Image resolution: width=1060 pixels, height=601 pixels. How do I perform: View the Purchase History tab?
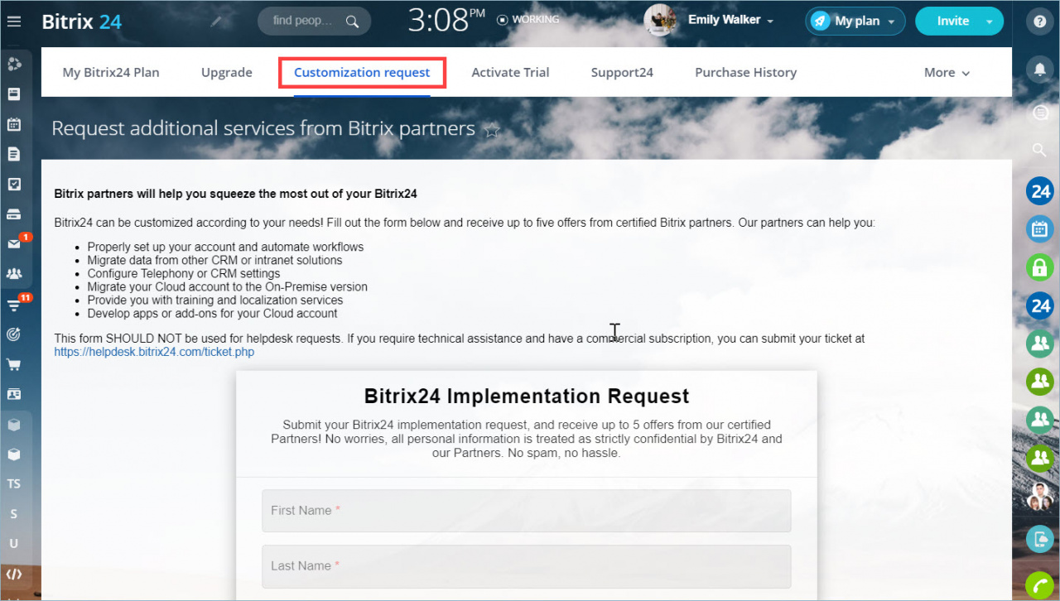click(x=746, y=73)
